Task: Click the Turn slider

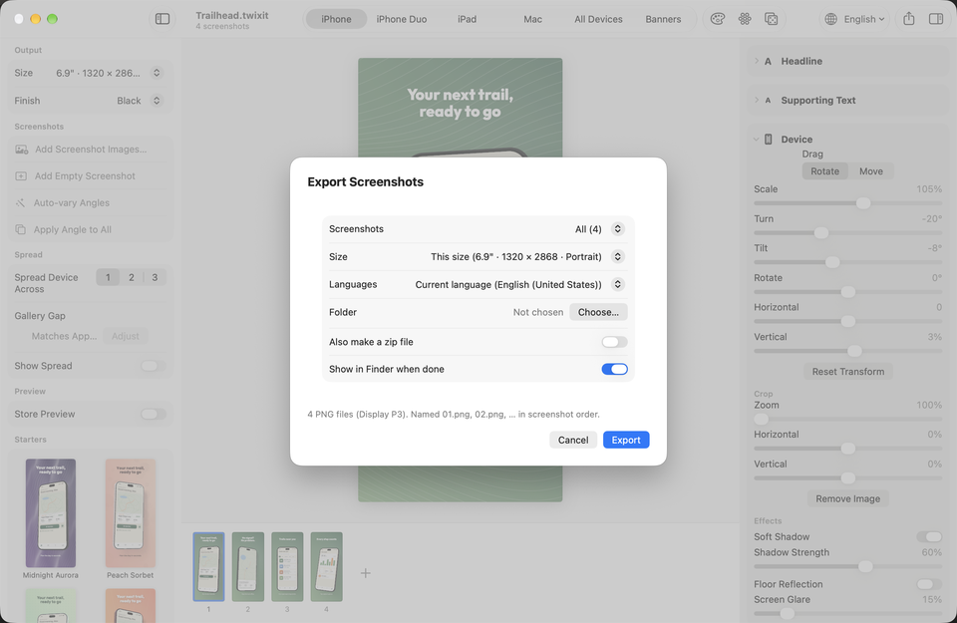Action: coord(847,232)
